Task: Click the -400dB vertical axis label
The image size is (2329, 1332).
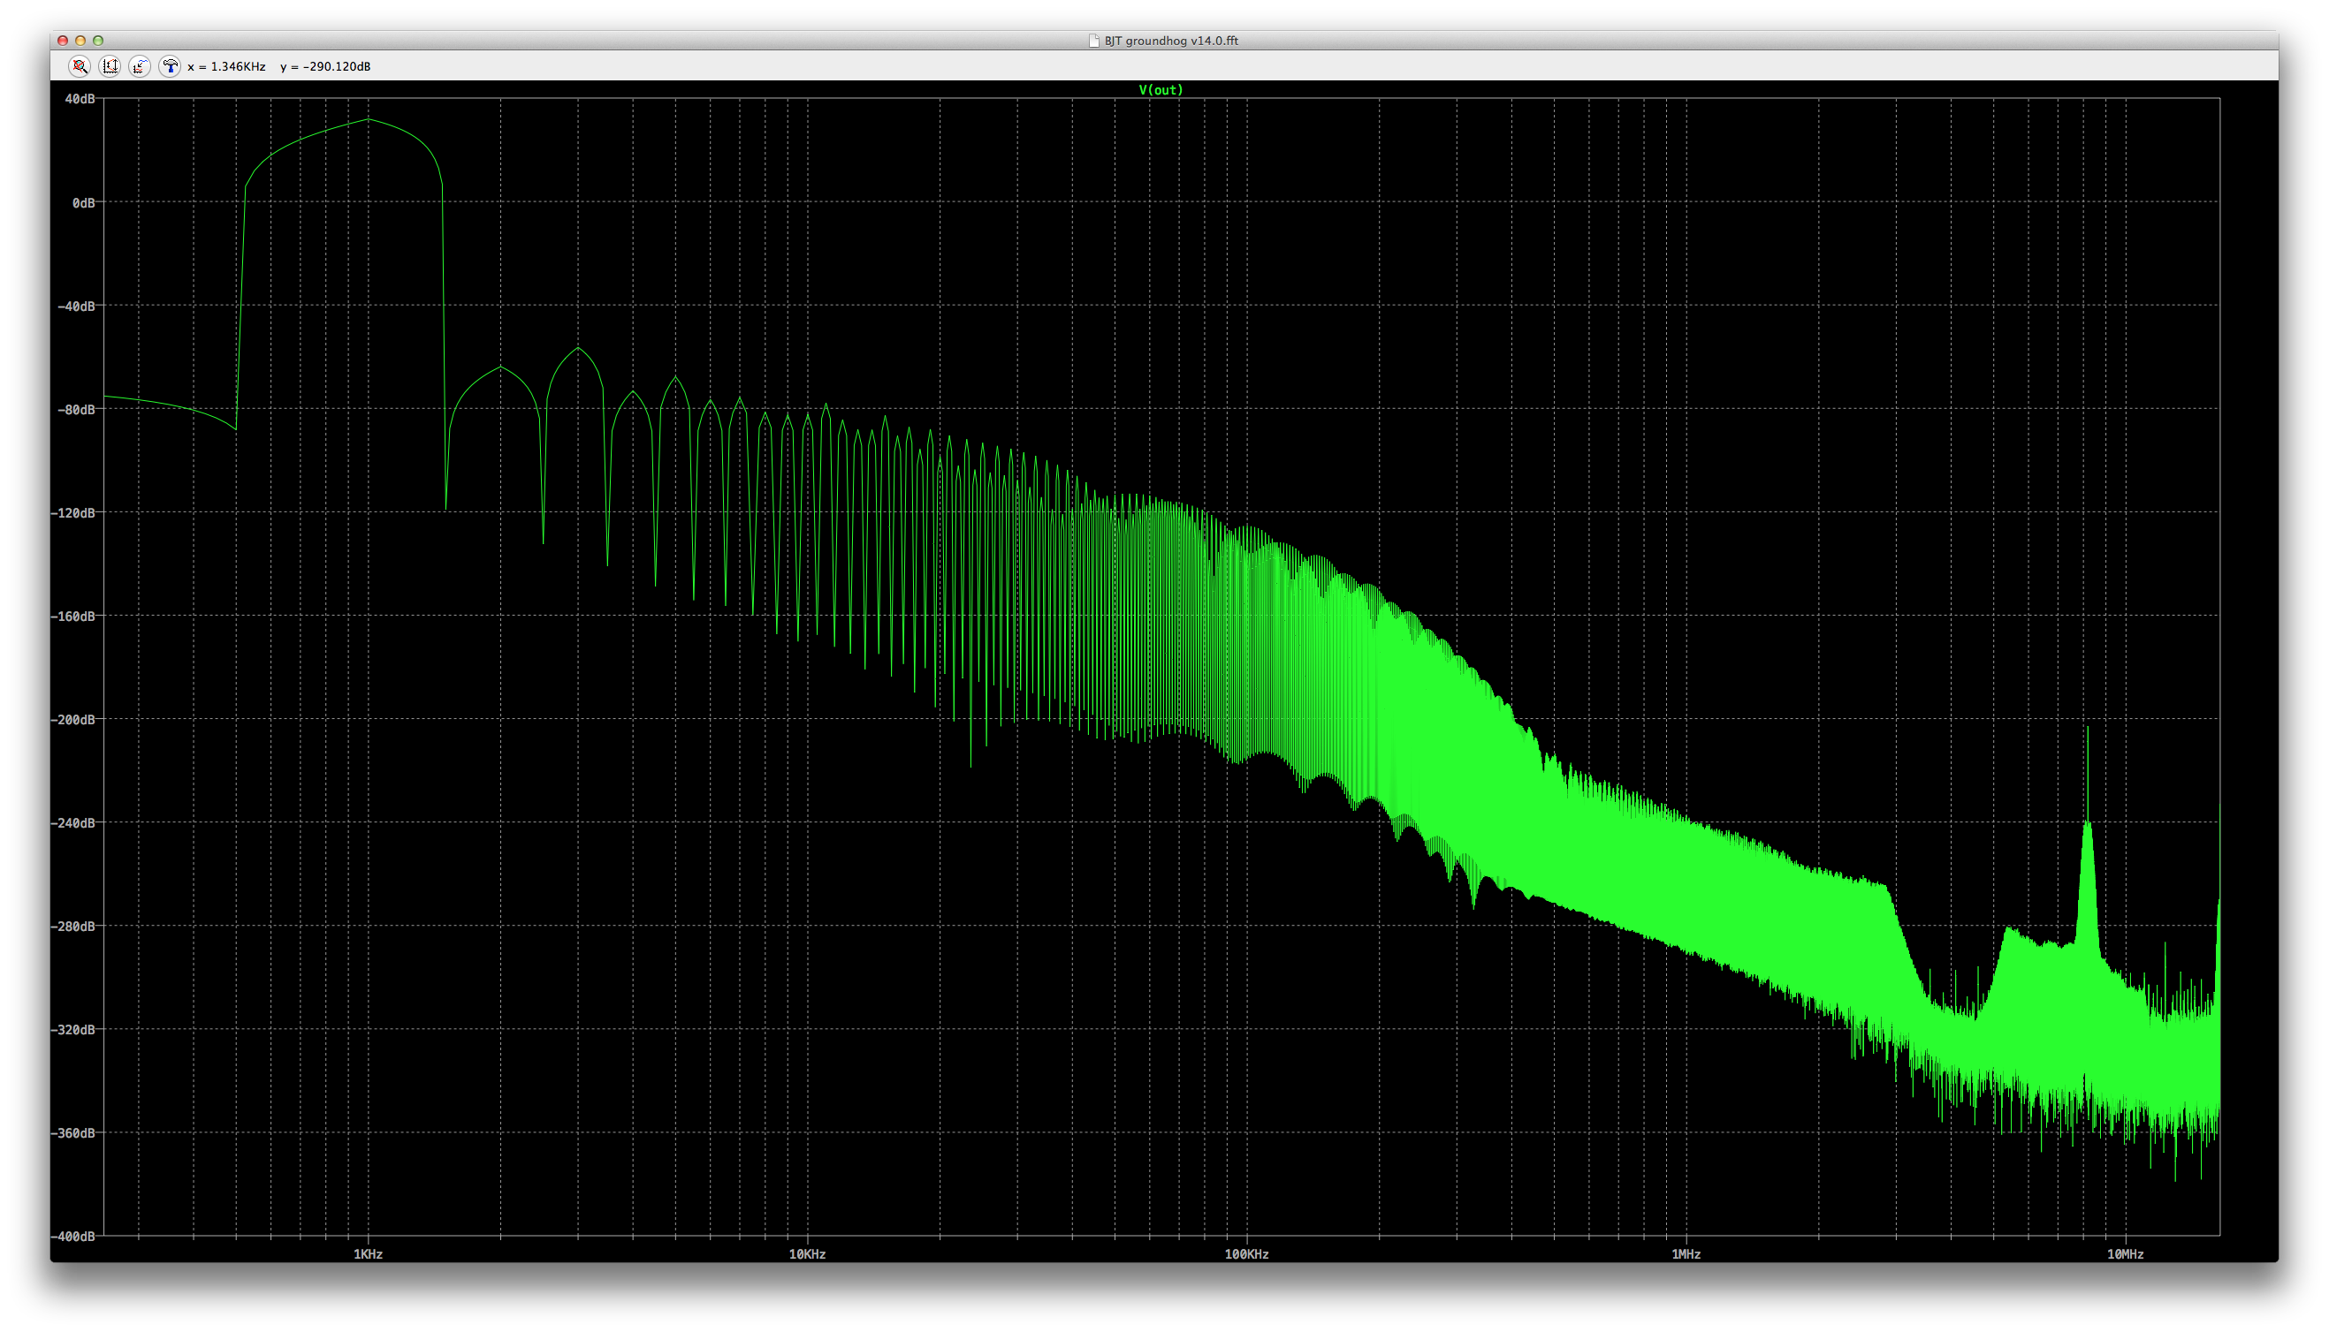Action: pos(73,1236)
